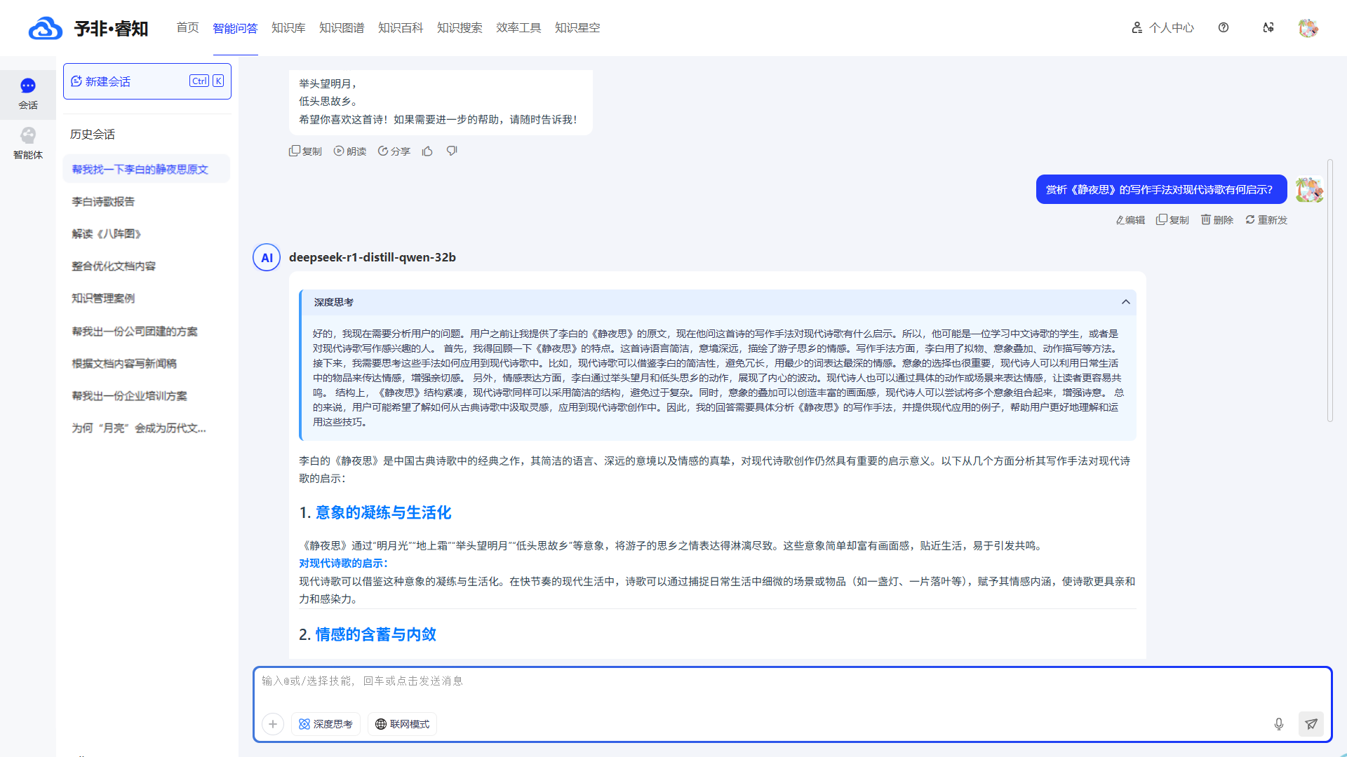Image resolution: width=1347 pixels, height=757 pixels.
Task: Click the language switch icon in header
Action: 1268,28
